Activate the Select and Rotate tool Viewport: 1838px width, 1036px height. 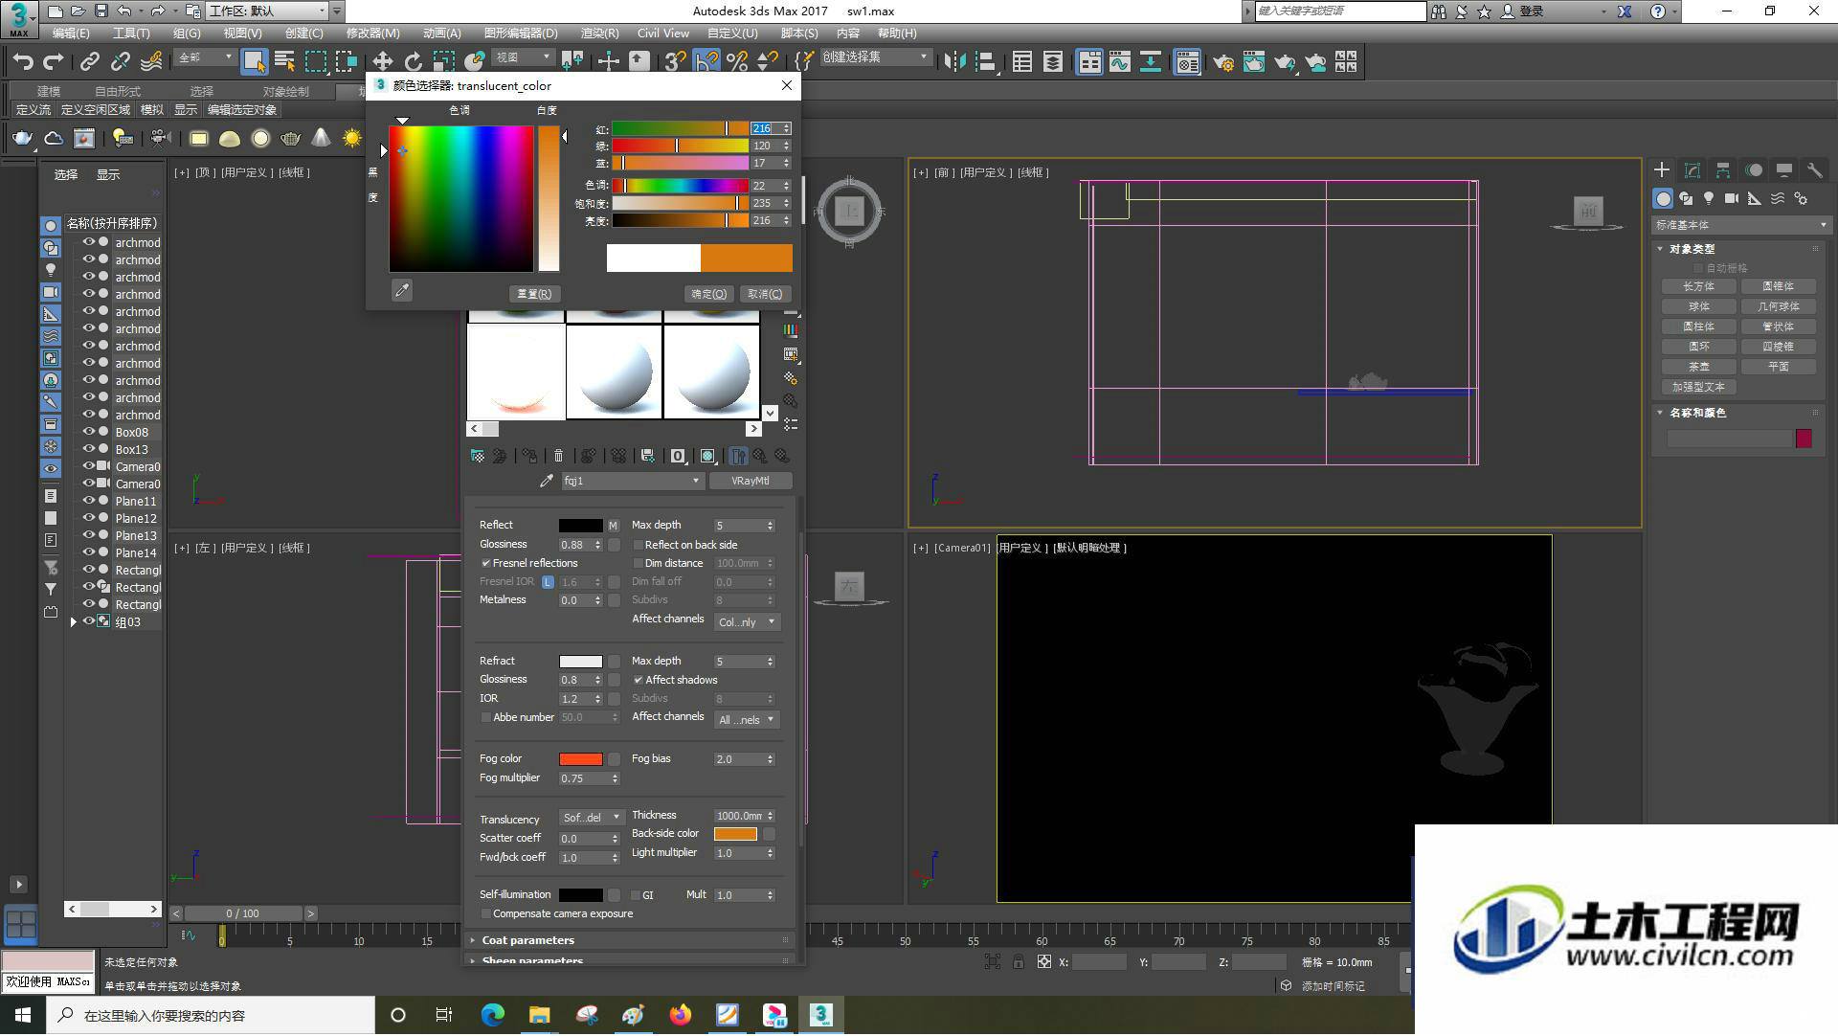(x=413, y=62)
